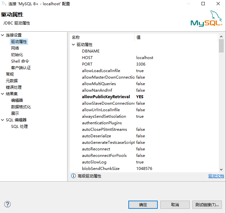The image size is (226, 213).
Task: Click the false value of autoReconnect
Action: pos(140,149)
